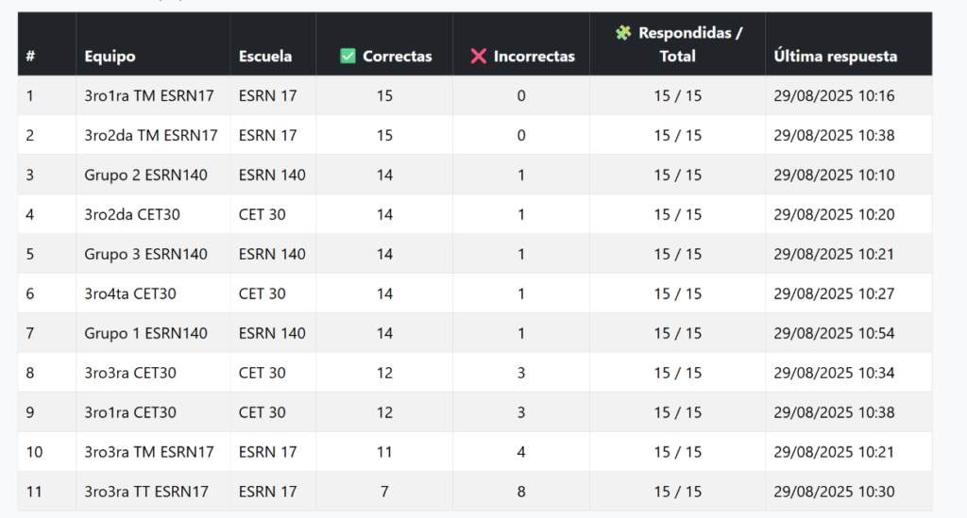
Task: Click the Grupo 1 ESRN140 team name
Action: [145, 334]
